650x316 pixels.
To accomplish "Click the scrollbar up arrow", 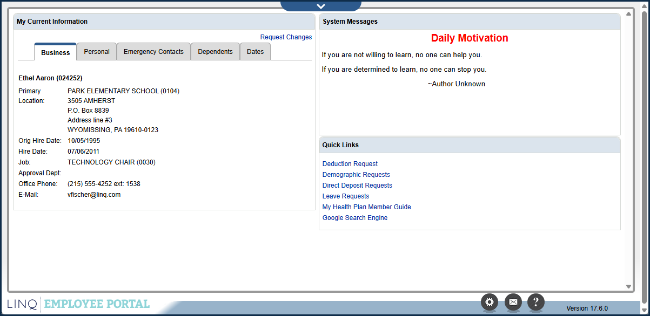I will (628, 14).
